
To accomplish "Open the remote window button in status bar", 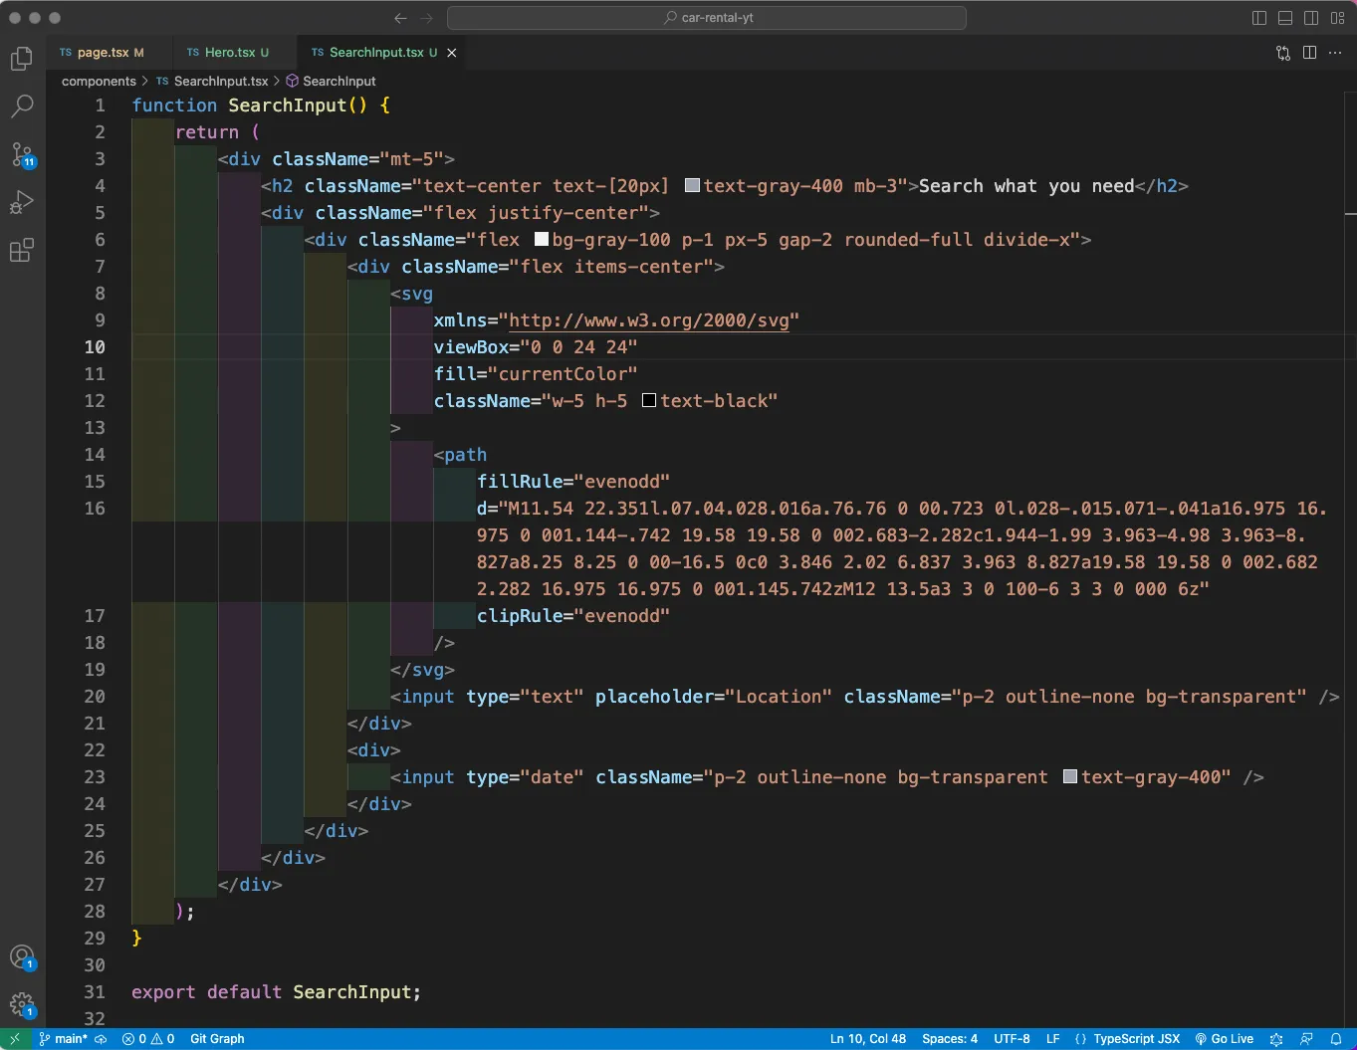I will coord(15,1039).
